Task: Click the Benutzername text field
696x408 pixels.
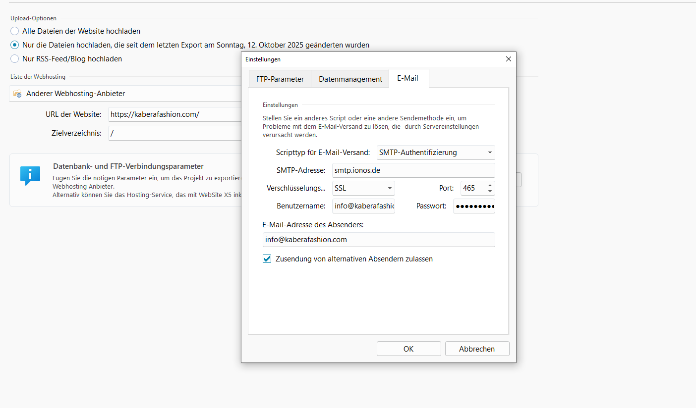Action: 363,206
